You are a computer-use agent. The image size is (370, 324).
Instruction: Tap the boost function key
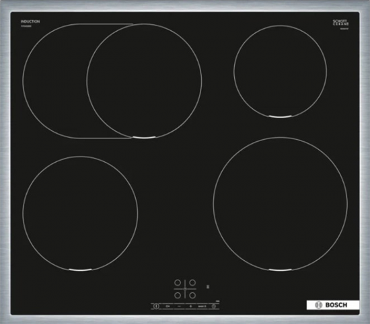coord(202,307)
